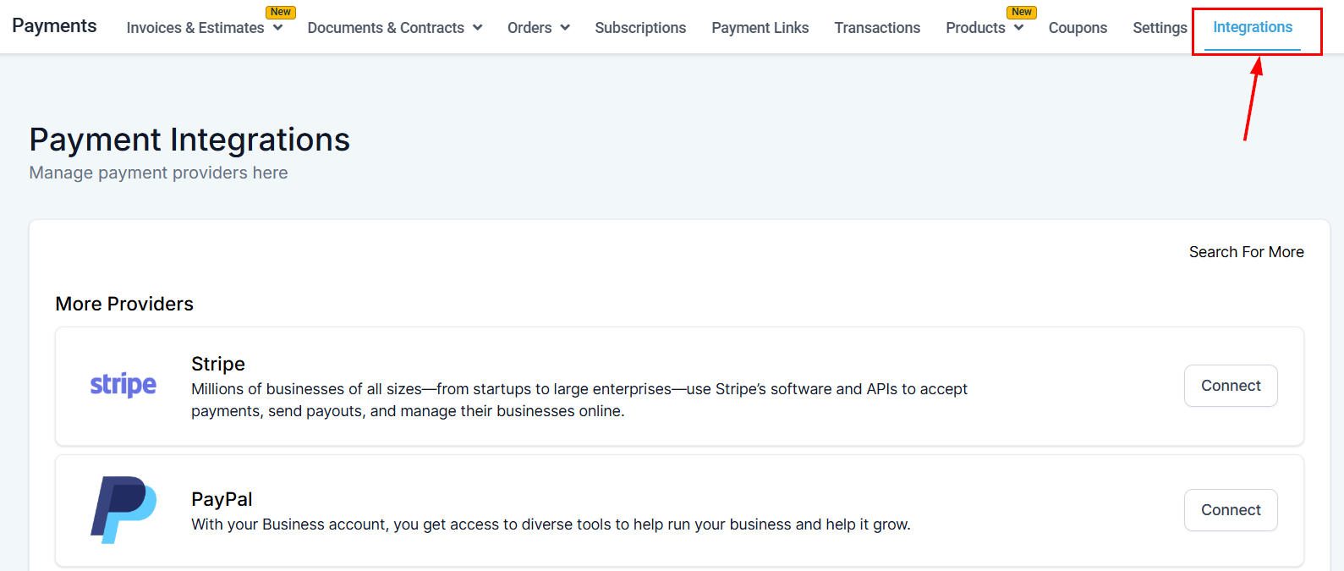Click the Stripe description text
The image size is (1344, 571).
579,400
